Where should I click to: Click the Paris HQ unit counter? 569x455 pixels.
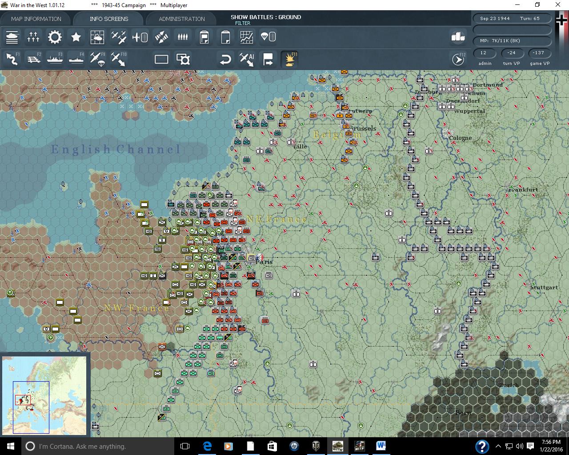pos(252,258)
